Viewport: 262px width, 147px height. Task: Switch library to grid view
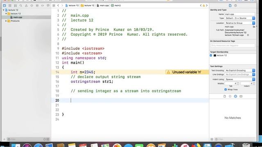tap(212, 139)
